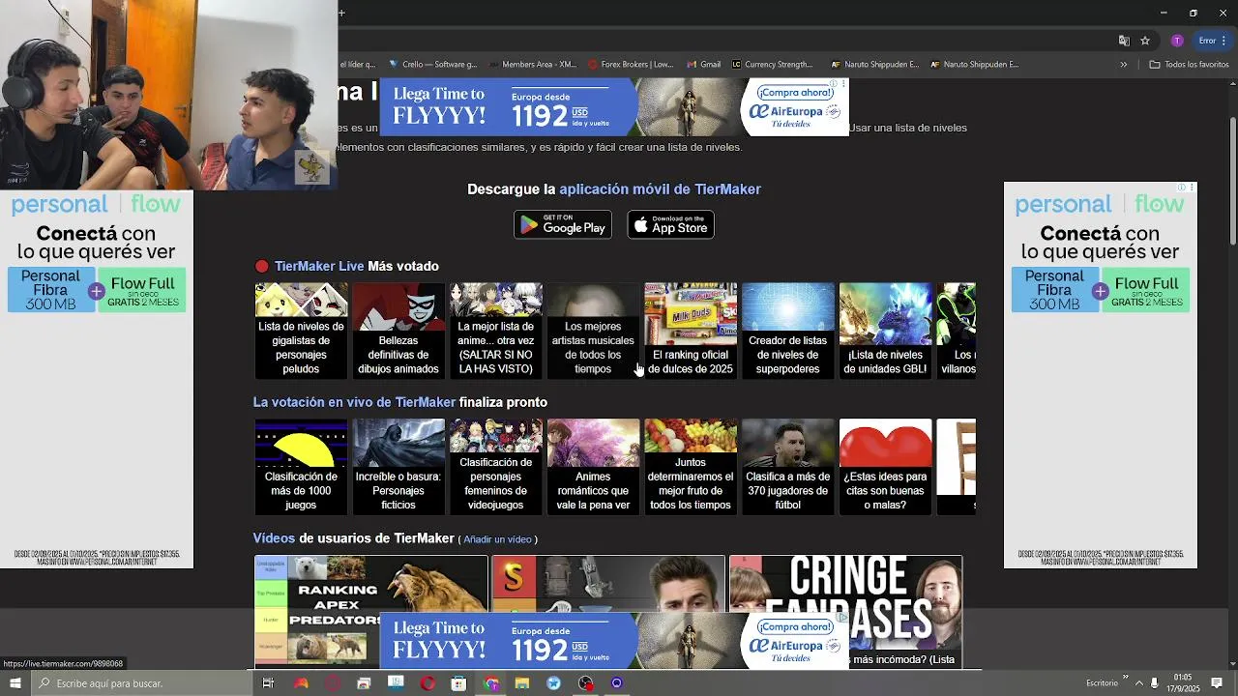Open the Currency Strength bookmark

coord(773,65)
